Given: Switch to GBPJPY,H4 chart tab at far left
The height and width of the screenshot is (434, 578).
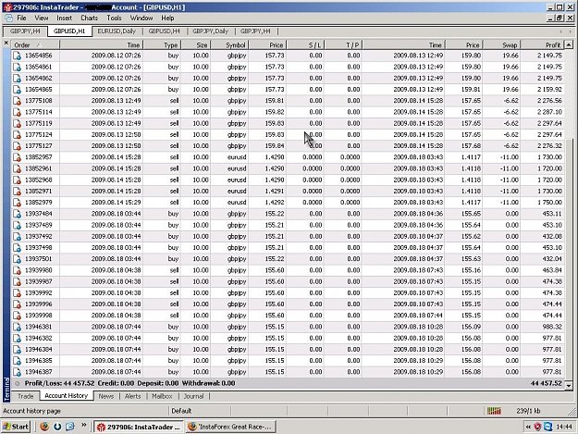Looking at the screenshot, I should click(25, 31).
